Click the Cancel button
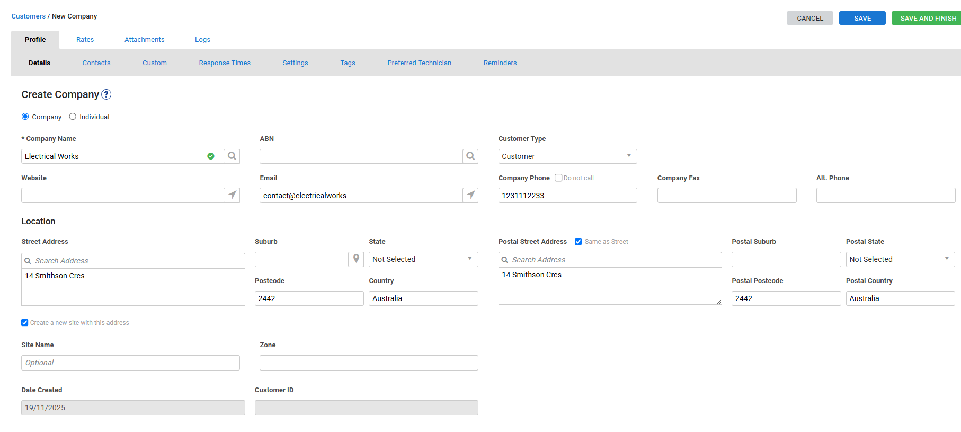Screen dimensions: 961x432 [x=809, y=18]
